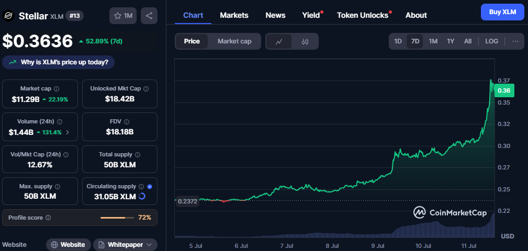Viewport: 528px width, 251px height.
Task: Click the verified checkmark badge
Action: click(150, 186)
